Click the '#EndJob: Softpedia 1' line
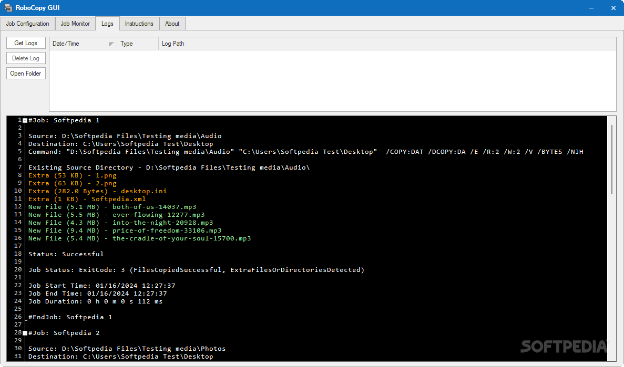The height and width of the screenshot is (367, 624). [70, 317]
